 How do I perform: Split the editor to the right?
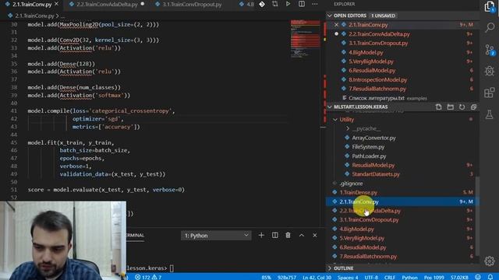pyautogui.click(x=302, y=4)
